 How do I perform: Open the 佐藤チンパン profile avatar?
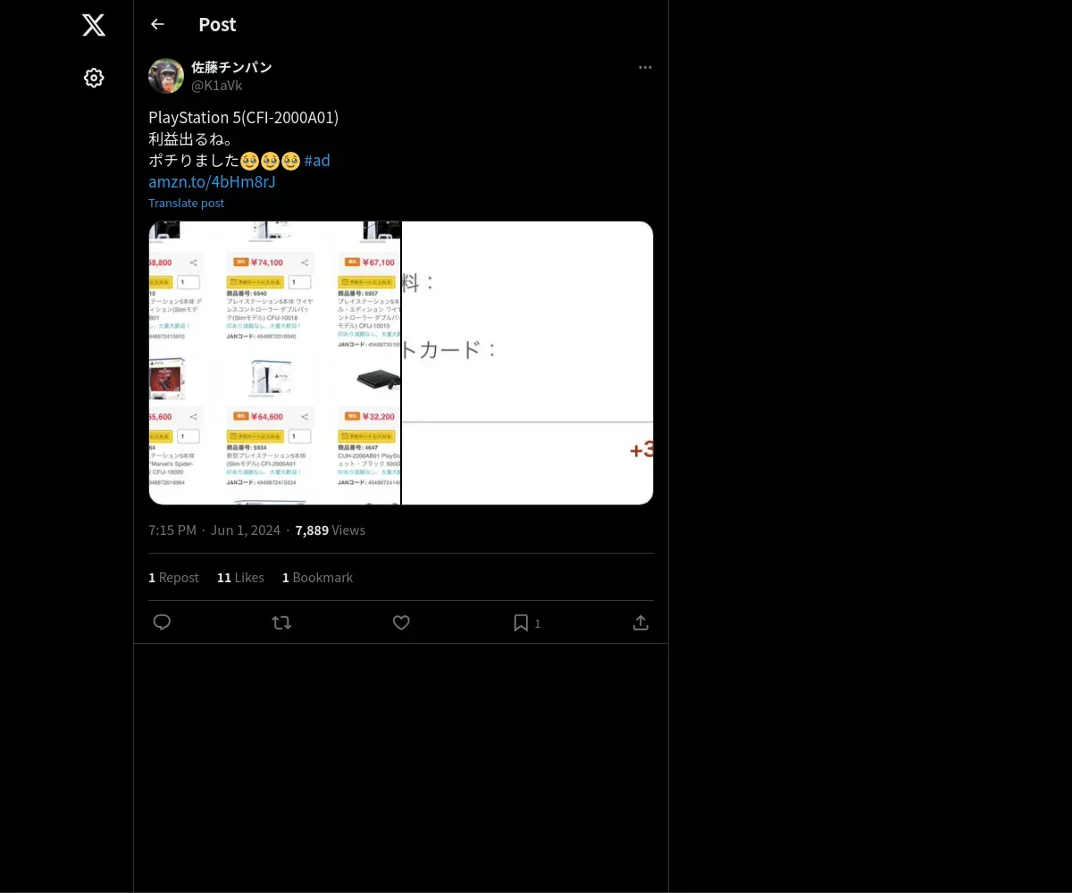(166, 77)
